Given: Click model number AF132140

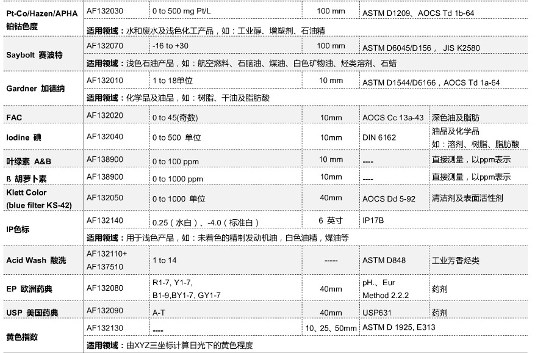Looking at the screenshot, I should 105,220.
